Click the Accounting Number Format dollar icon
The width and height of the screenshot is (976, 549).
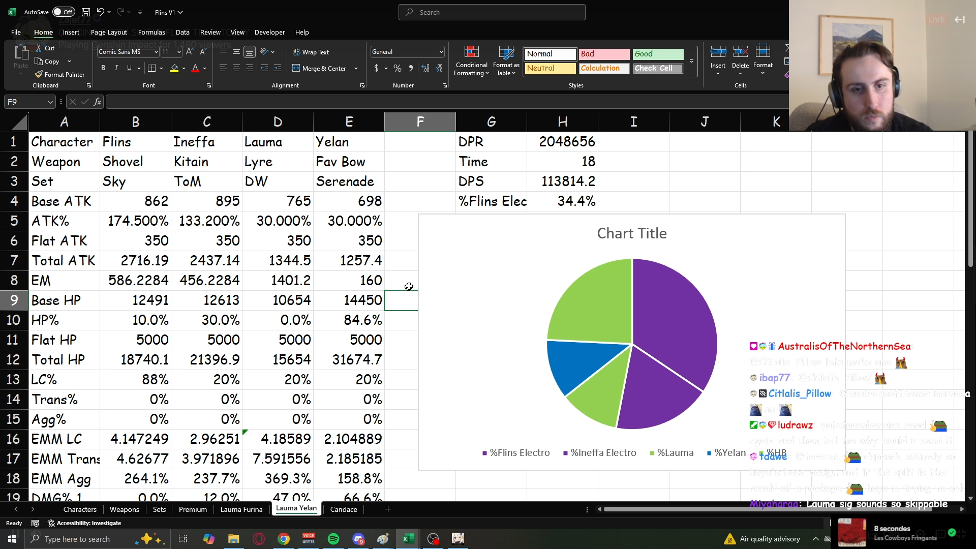click(376, 68)
